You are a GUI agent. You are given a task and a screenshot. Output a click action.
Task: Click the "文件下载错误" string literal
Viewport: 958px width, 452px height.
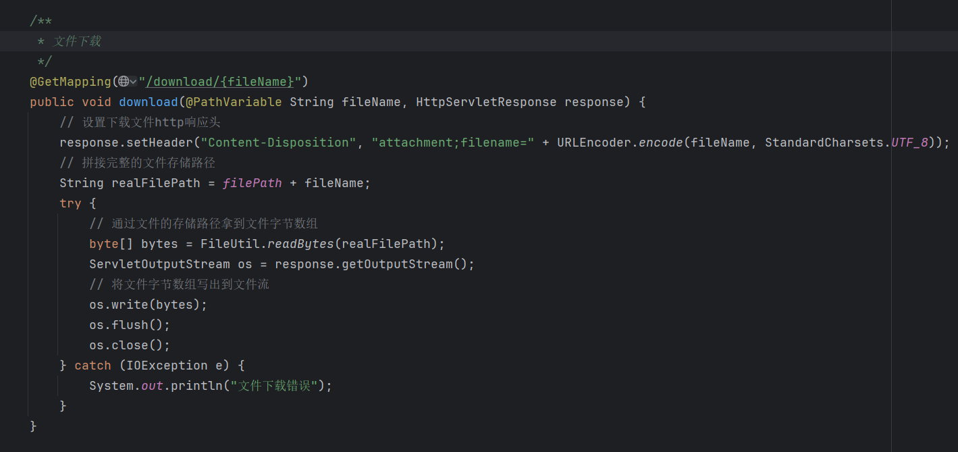274,386
